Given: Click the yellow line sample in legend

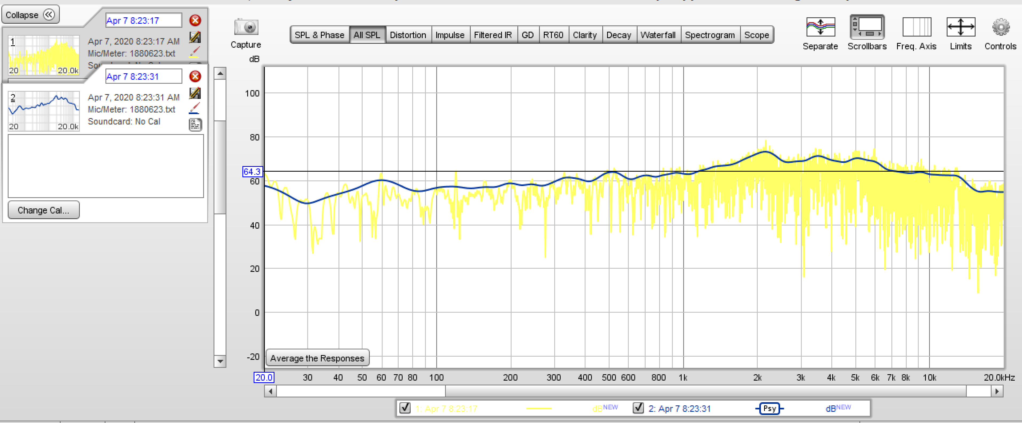Looking at the screenshot, I should coord(539,408).
